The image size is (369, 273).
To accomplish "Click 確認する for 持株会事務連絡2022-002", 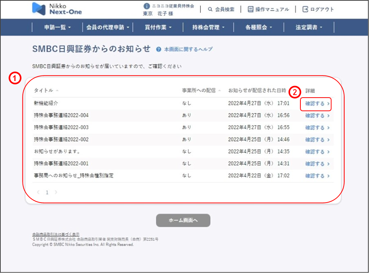I will tap(317, 140).
